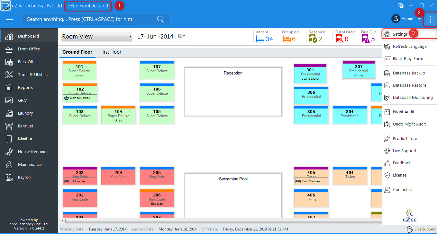The height and width of the screenshot is (234, 437).
Task: Click the Banquet cutlery icon
Action: pyautogui.click(x=9, y=126)
